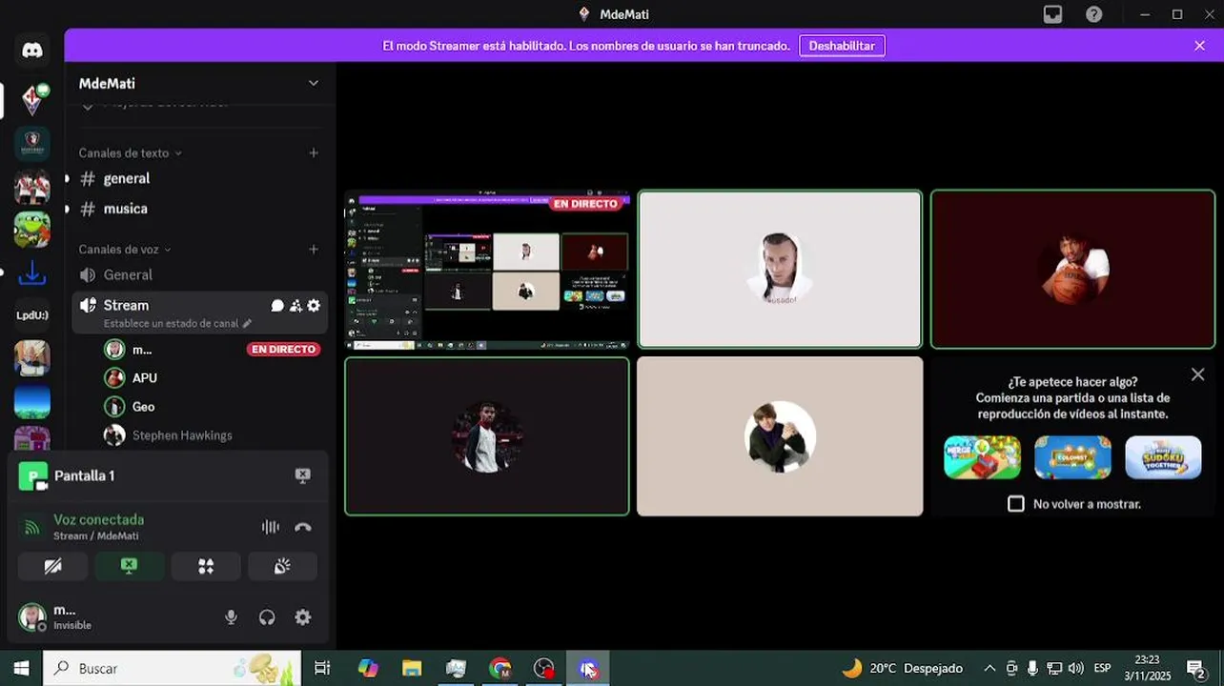The height and width of the screenshot is (686, 1224).
Task: Collapse the Canales de voz category
Action: point(125,250)
